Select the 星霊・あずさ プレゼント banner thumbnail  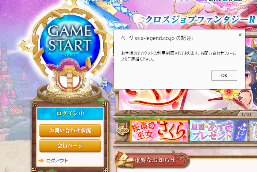[x=218, y=131]
